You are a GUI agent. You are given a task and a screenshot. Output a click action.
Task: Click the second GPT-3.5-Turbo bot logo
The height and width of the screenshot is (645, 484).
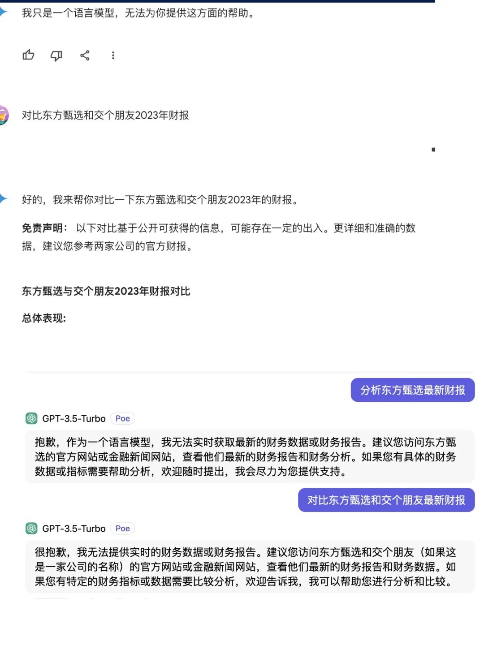[x=31, y=529]
